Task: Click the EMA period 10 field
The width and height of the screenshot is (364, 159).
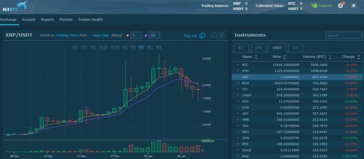Action: tap(154, 35)
